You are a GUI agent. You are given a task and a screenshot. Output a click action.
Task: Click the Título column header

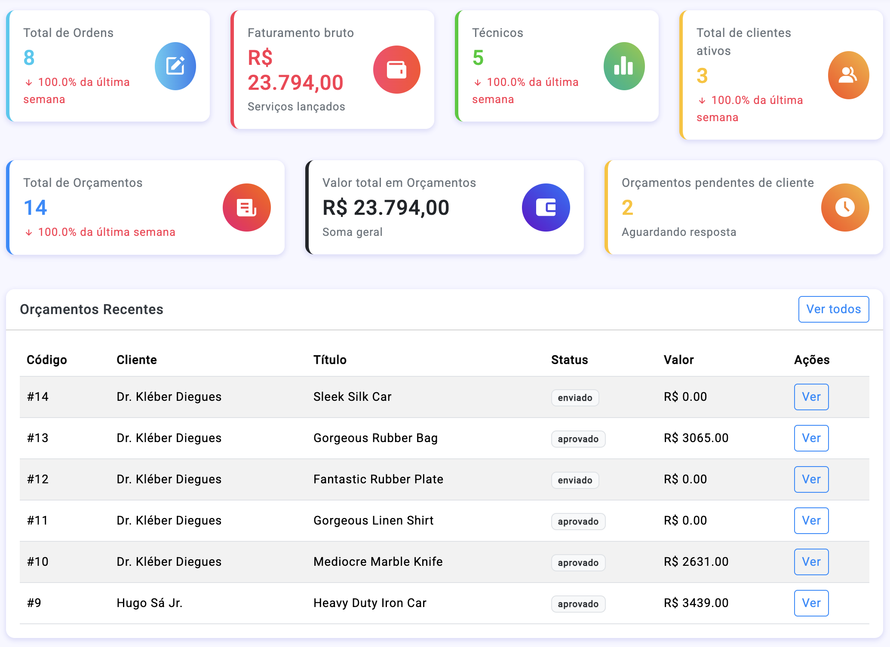[x=330, y=360]
